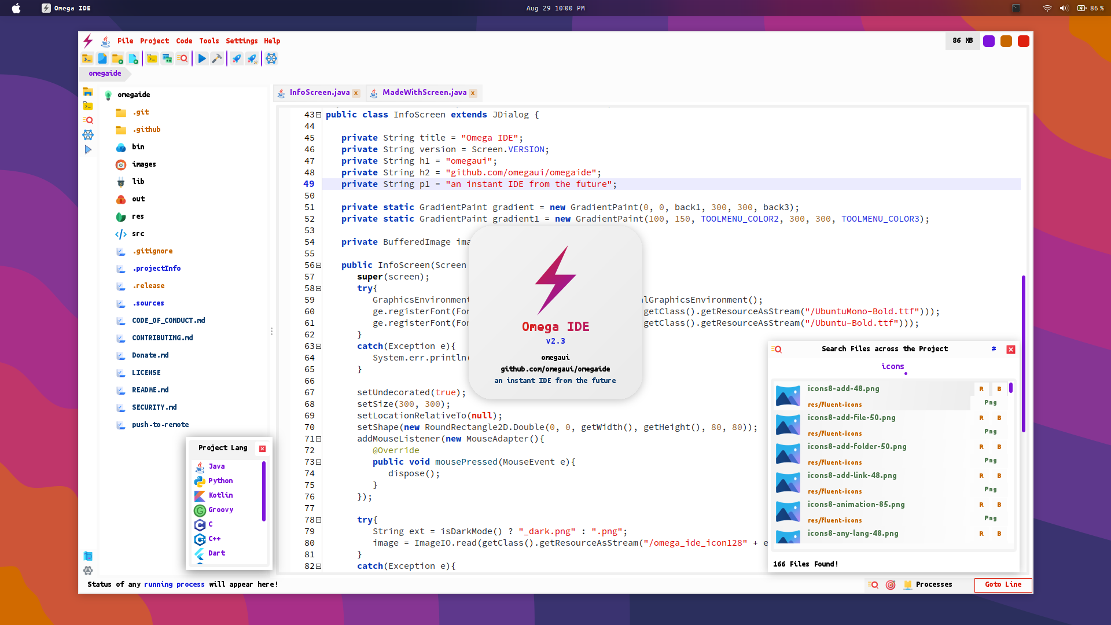The height and width of the screenshot is (625, 1111).
Task: Click the target icon in the status bar
Action: (891, 584)
